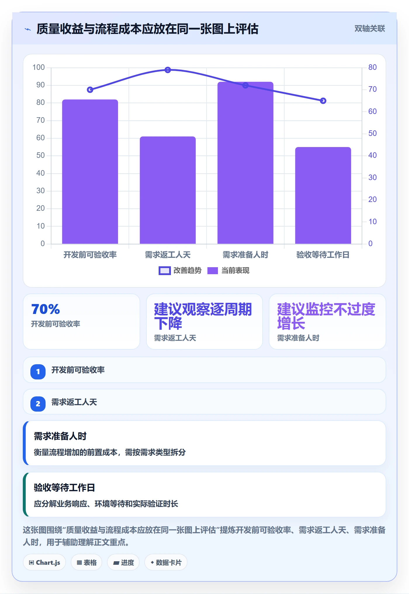Viewport: 409px width, 594px height.
Task: Click the diamond icon in the 数据卡片 tag
Action: click(152, 562)
